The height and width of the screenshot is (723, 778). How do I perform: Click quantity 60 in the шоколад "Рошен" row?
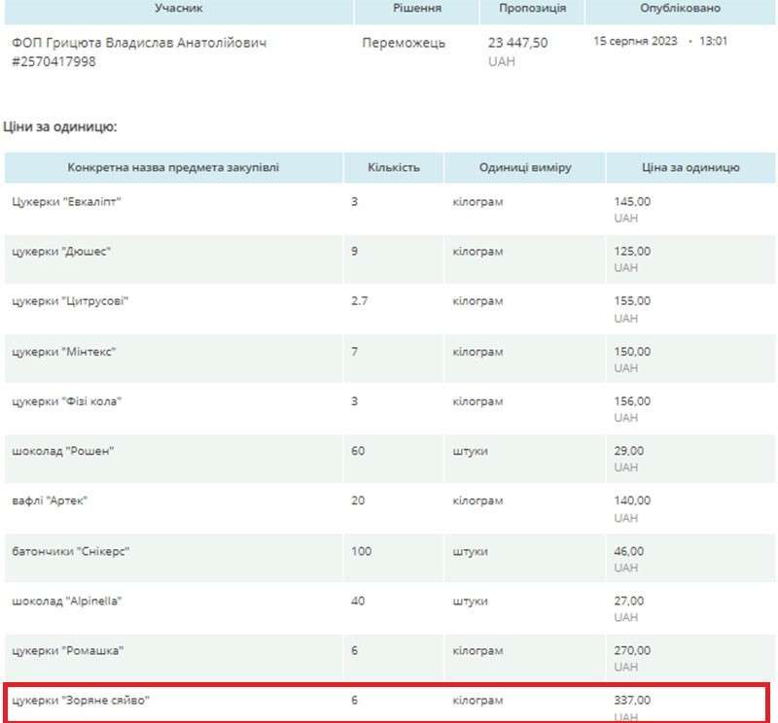point(358,451)
